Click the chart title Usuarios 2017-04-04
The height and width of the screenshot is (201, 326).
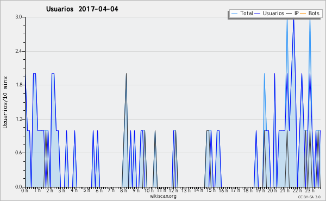tap(82, 9)
